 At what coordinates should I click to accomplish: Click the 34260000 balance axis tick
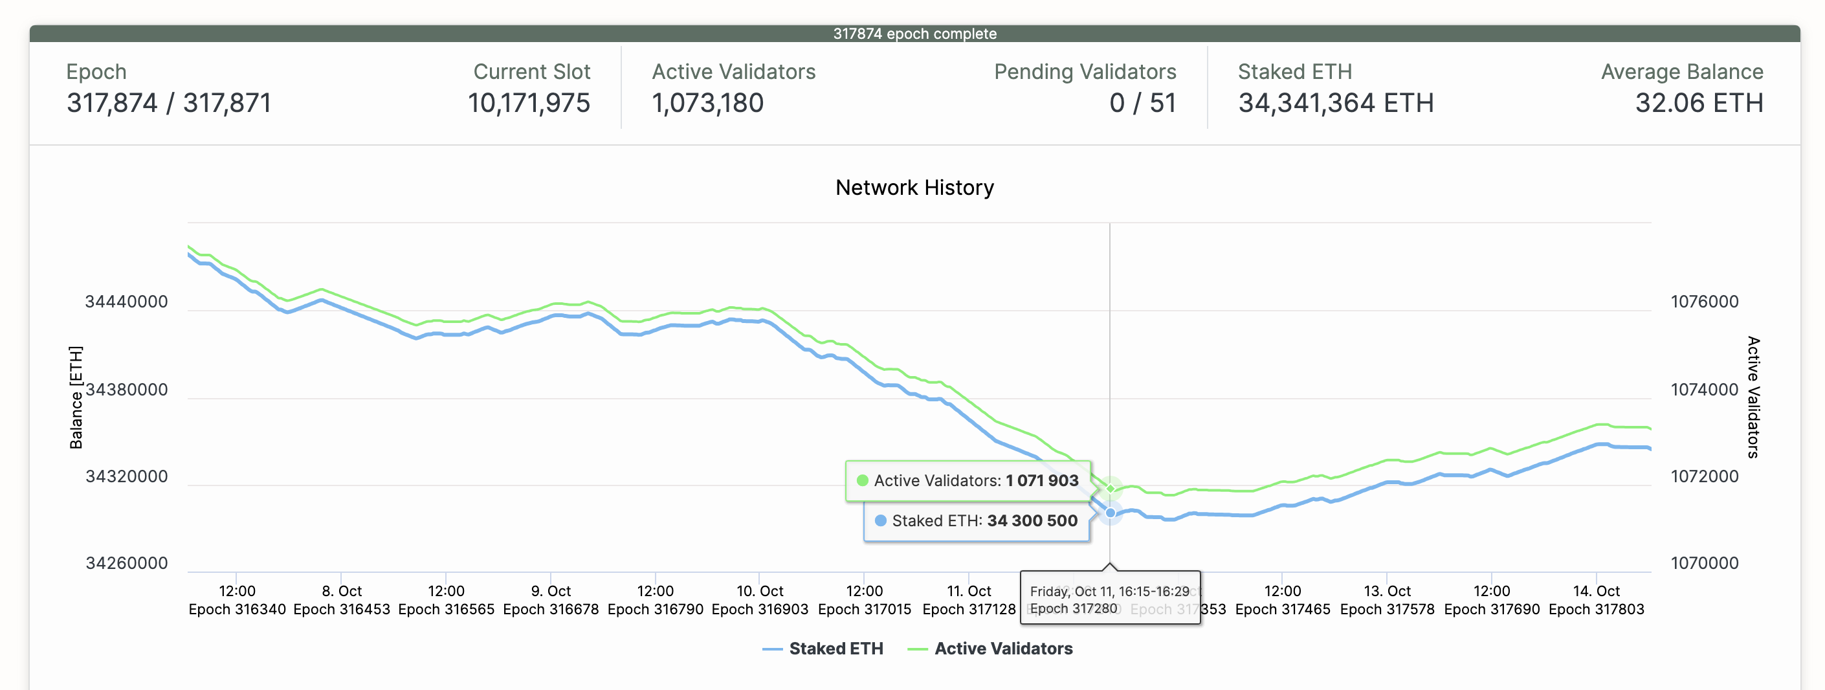[127, 563]
